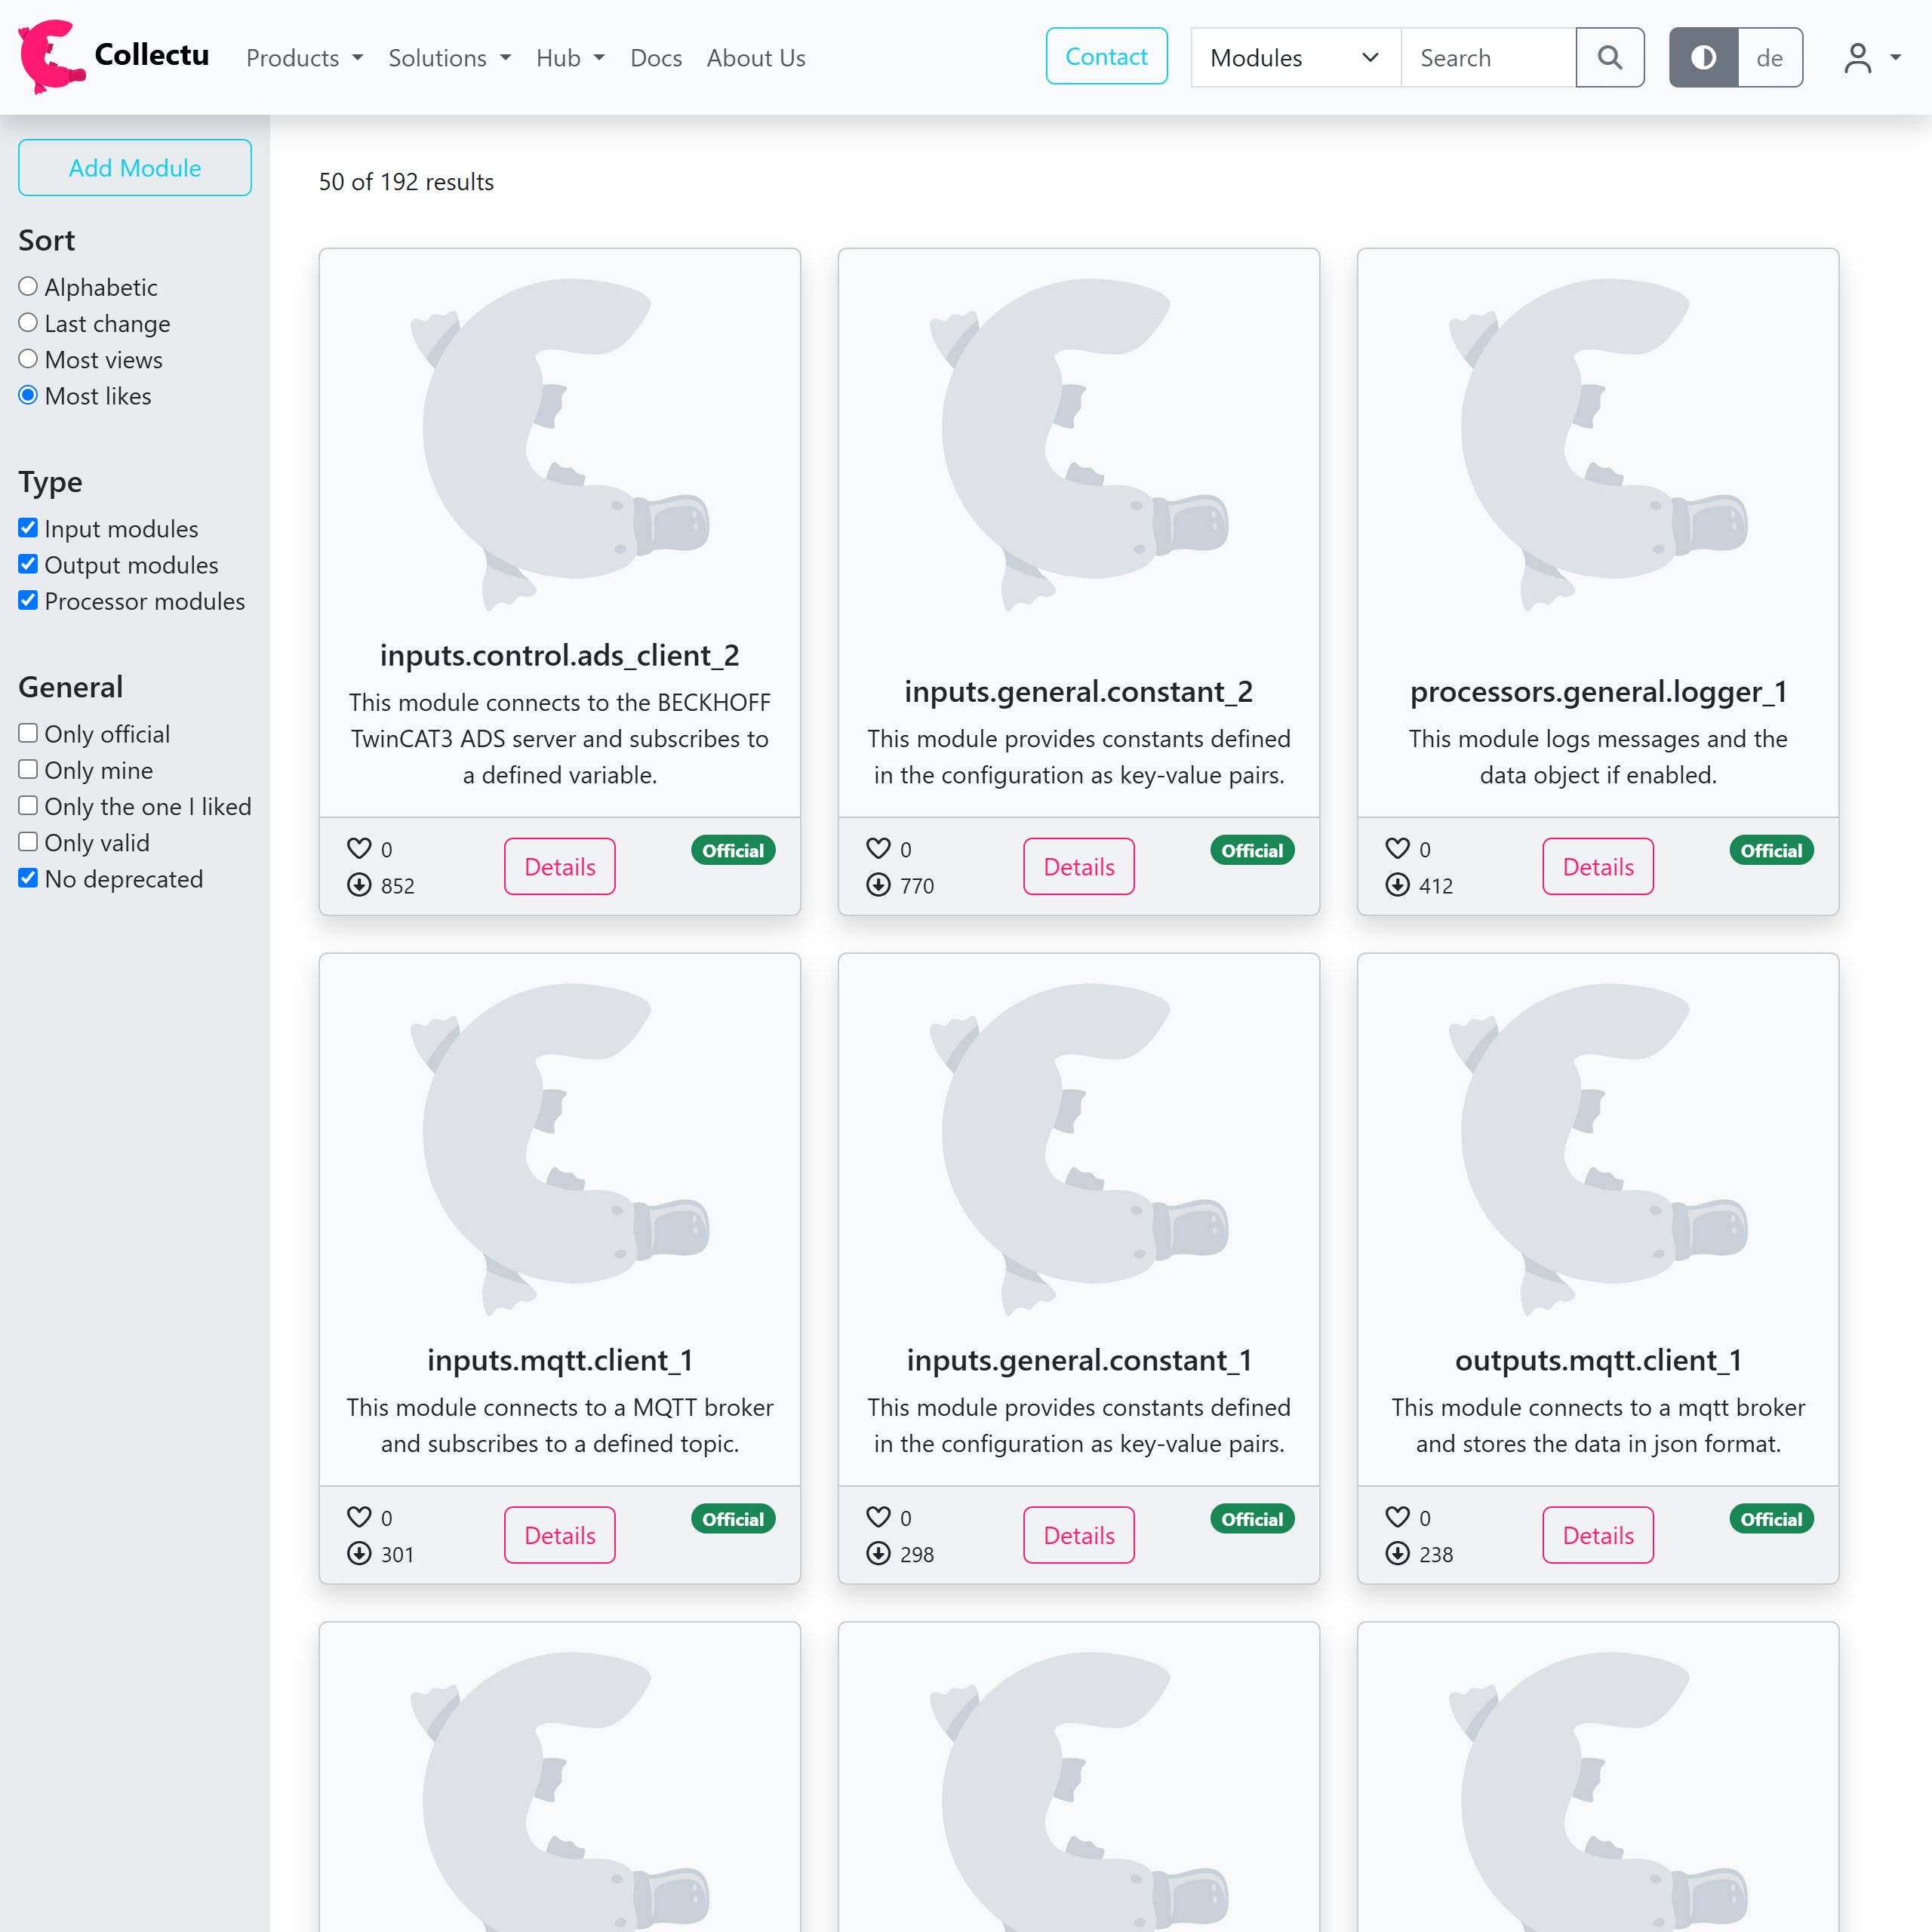Screen dimensions: 1932x1932
Task: Expand the Hub dropdown menu
Action: (570, 58)
